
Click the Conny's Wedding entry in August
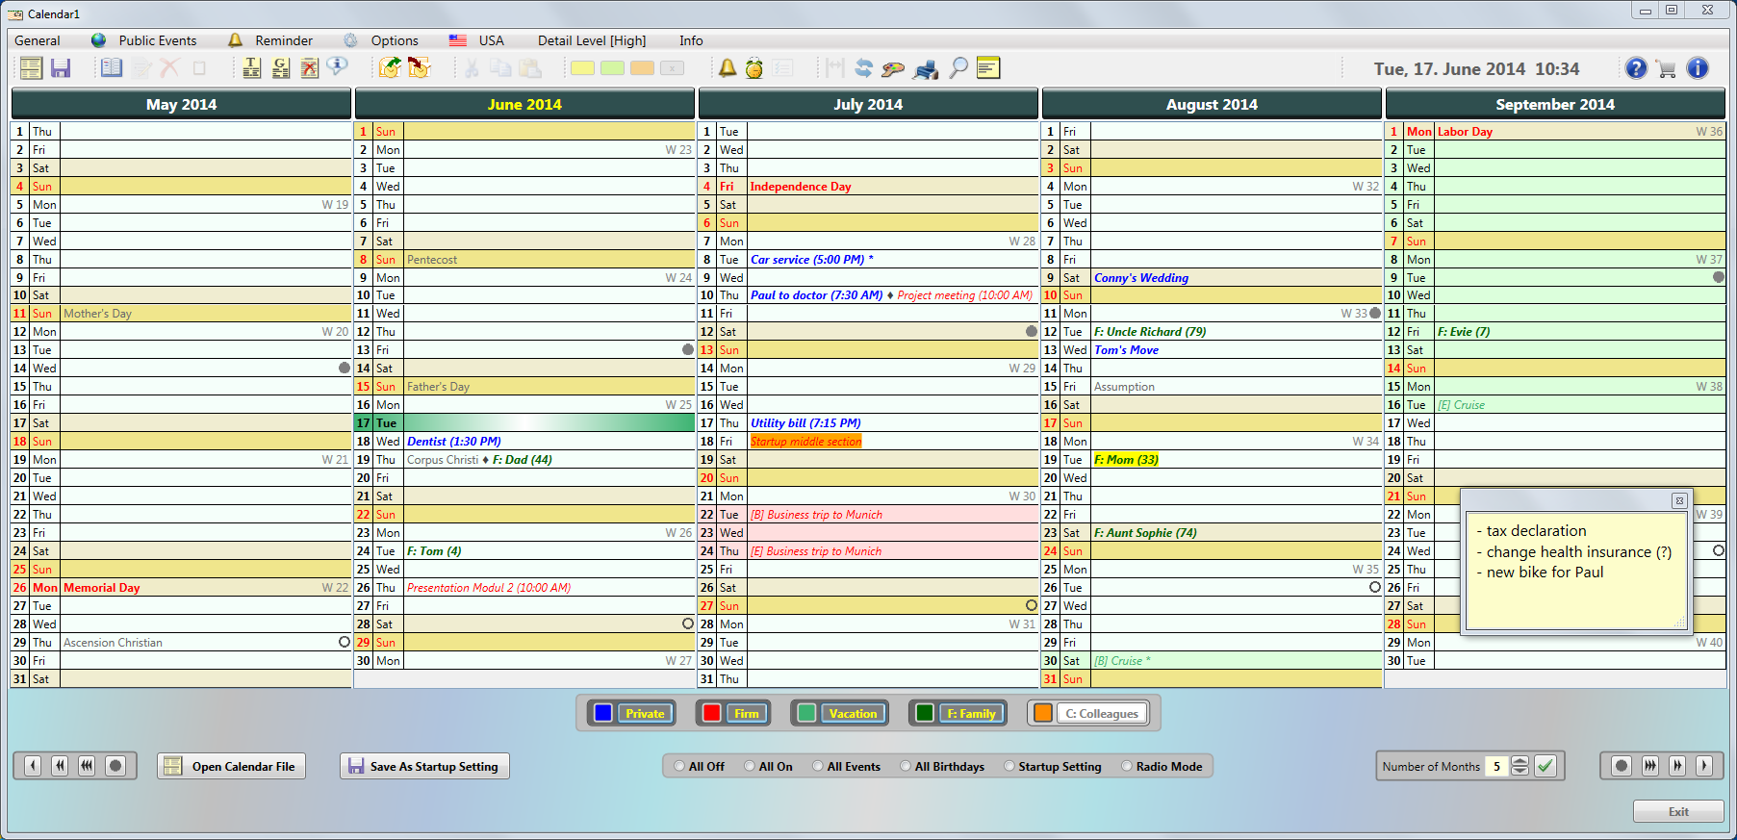click(1141, 278)
